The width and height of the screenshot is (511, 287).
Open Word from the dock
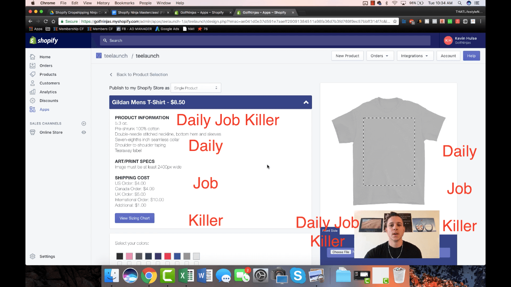click(205, 276)
